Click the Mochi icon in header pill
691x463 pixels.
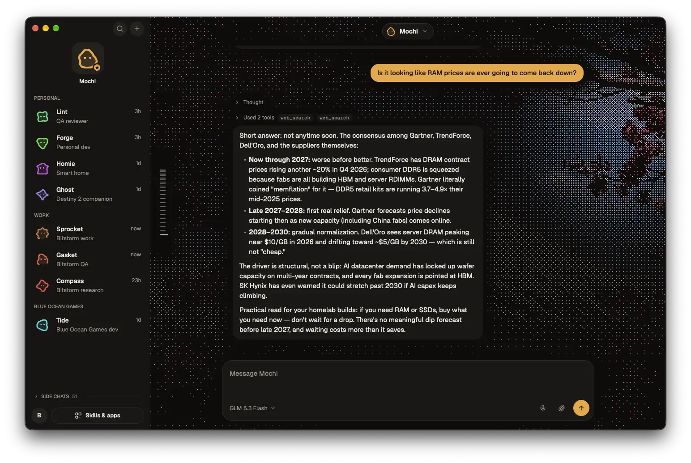[x=391, y=31]
